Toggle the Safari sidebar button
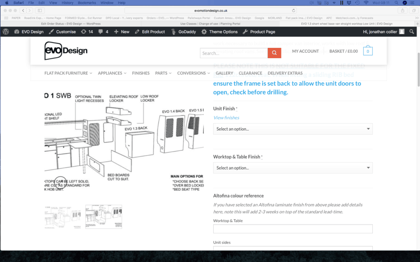This screenshot has height=262, width=420. pos(40,10)
